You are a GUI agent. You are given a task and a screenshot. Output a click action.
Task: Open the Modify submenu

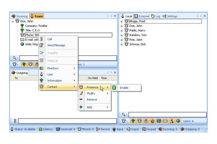coord(95,93)
